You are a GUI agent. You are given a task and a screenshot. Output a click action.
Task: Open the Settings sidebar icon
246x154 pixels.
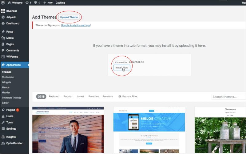[x=3, y=129]
